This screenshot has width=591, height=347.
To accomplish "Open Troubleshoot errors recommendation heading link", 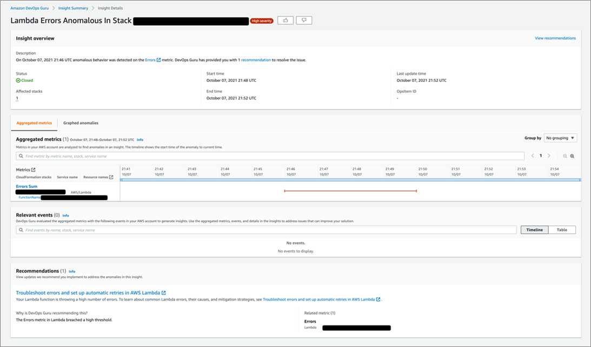I will [x=90, y=292].
